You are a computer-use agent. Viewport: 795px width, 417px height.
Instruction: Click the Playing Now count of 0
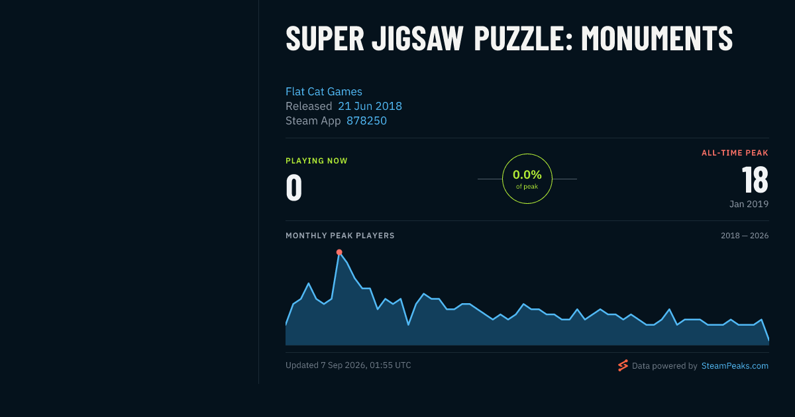[293, 187]
